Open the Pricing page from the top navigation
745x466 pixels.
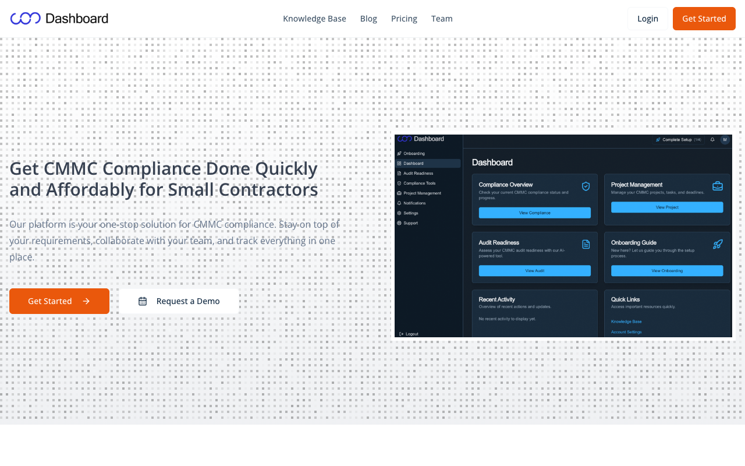[x=404, y=19]
